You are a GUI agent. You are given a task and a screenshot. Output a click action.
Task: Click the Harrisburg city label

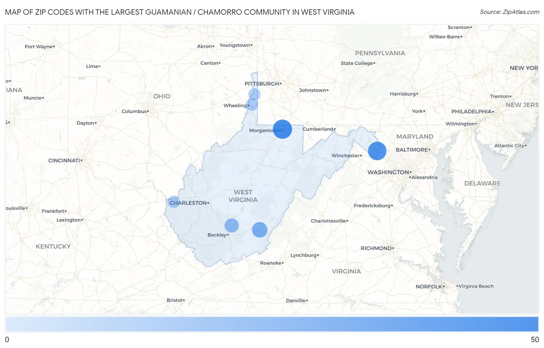tap(403, 94)
